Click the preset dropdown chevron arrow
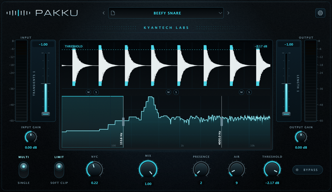 pos(220,13)
